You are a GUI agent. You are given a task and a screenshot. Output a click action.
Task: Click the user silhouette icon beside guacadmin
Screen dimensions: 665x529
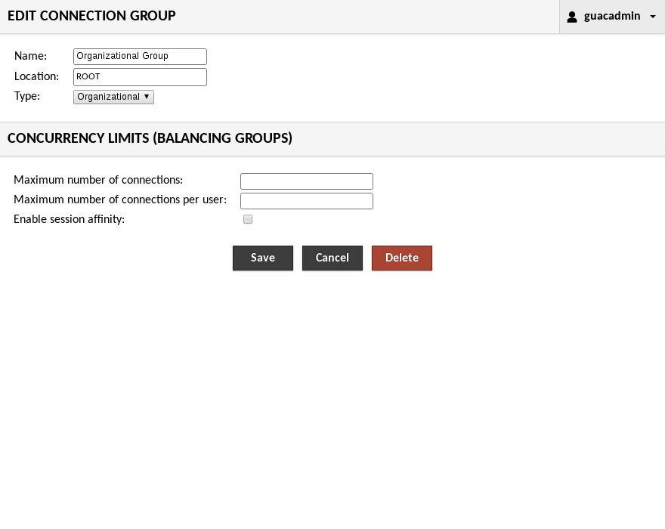[572, 17]
